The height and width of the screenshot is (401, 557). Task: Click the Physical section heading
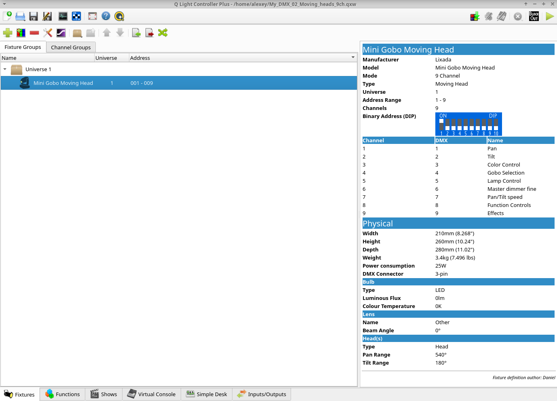(458, 223)
